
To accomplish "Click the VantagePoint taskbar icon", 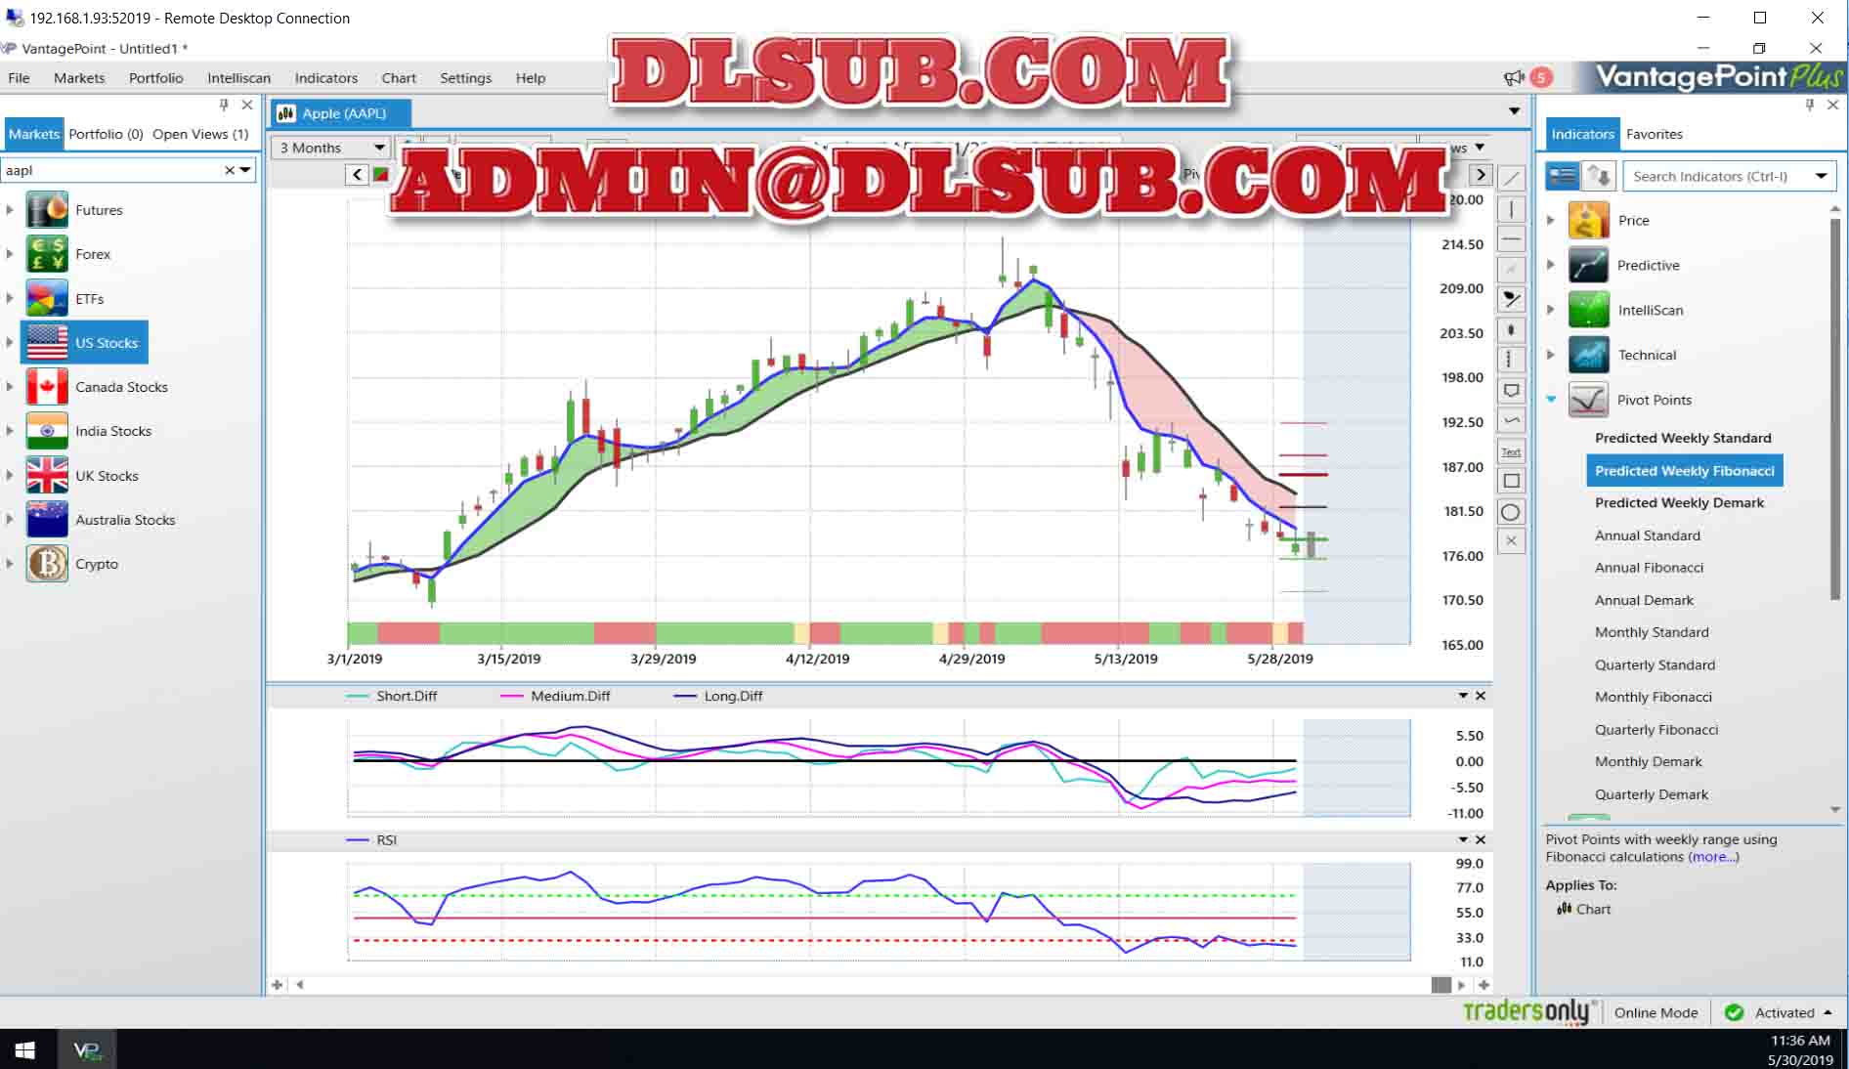I will point(87,1050).
